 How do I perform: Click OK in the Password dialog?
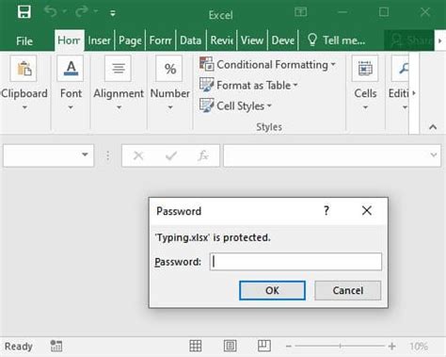[272, 290]
